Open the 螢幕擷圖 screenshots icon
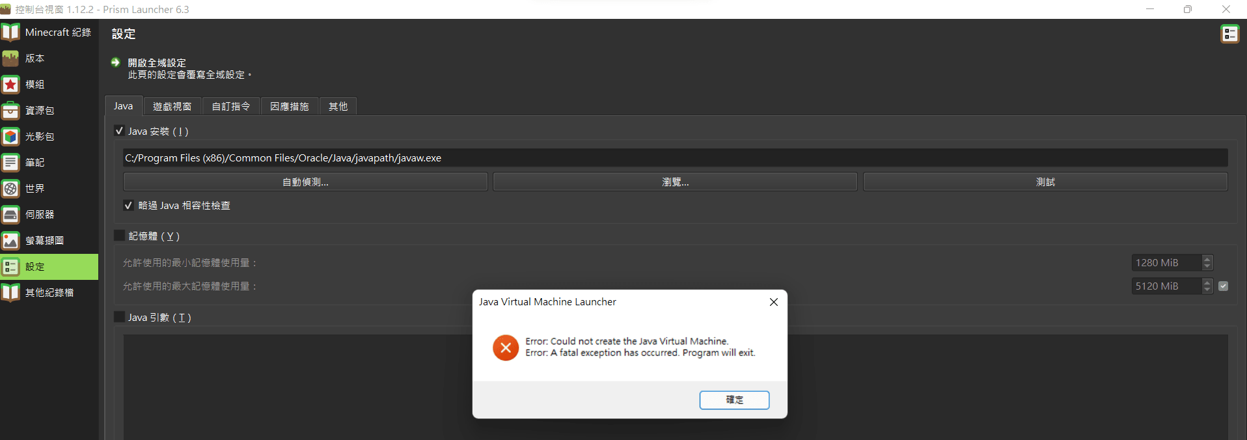 pos(10,241)
